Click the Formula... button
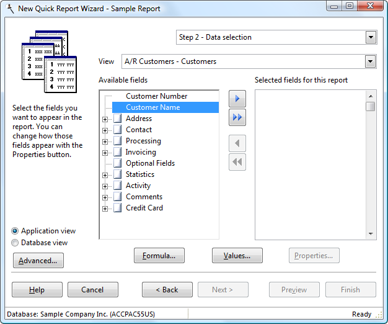388x324 pixels. click(159, 255)
